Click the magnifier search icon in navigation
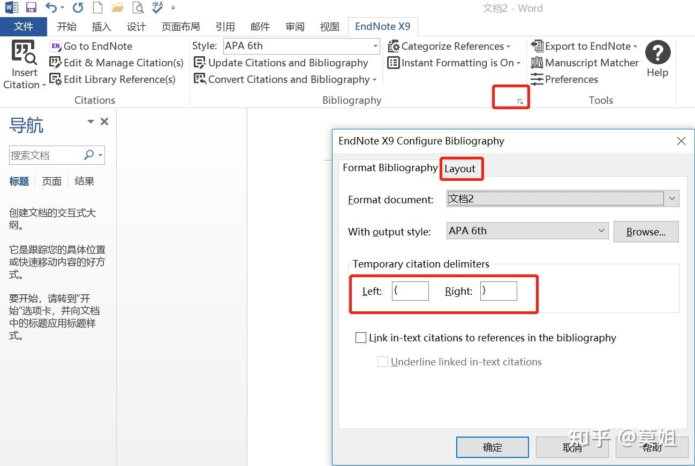 [x=89, y=155]
